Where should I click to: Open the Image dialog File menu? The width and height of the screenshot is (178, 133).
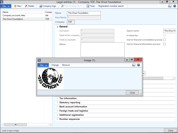point(43,65)
